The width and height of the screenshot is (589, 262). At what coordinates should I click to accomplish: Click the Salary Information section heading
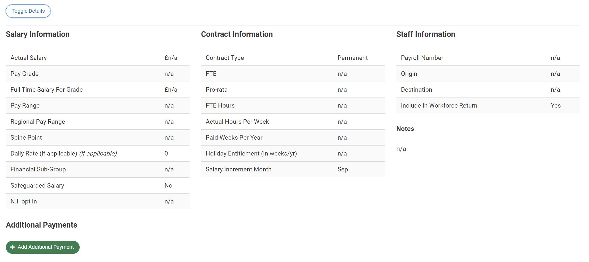pyautogui.click(x=38, y=34)
